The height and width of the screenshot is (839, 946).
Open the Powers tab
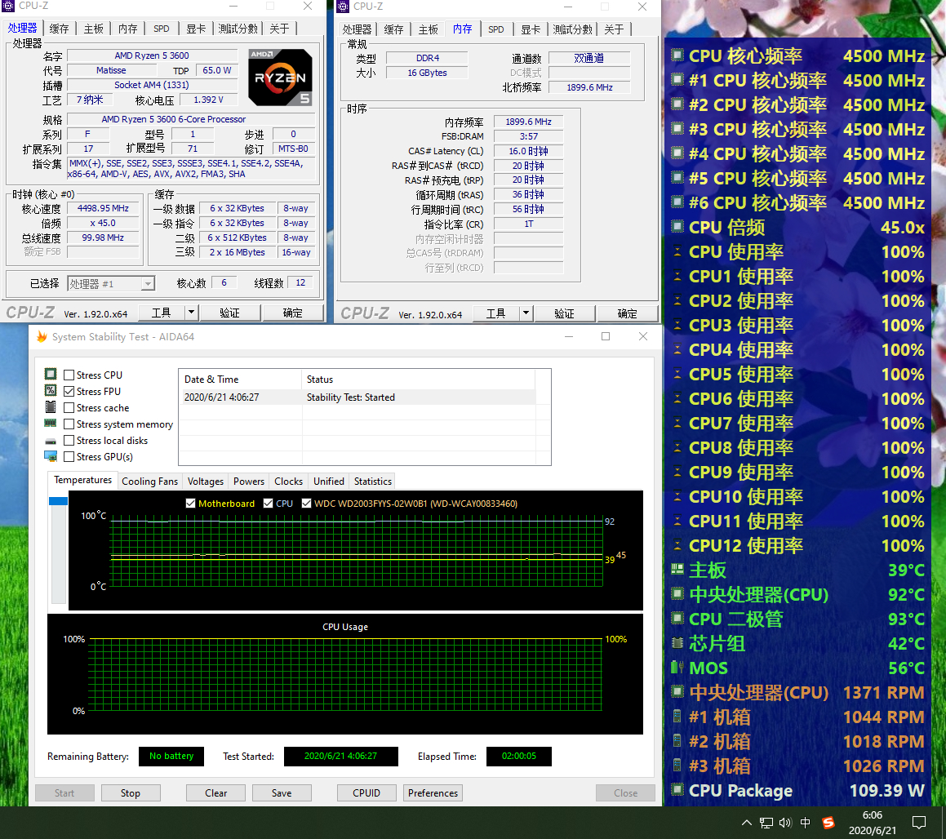pyautogui.click(x=249, y=482)
